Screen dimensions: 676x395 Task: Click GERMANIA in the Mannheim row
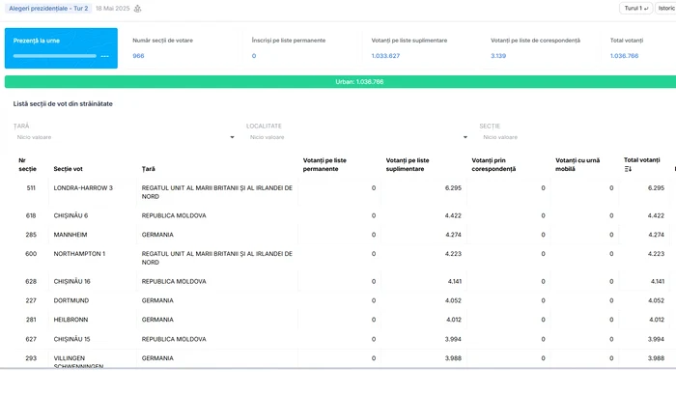(x=157, y=235)
